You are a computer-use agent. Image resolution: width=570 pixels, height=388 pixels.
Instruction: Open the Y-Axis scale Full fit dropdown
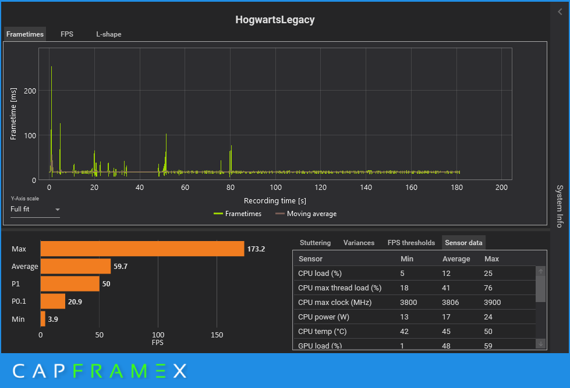coord(35,209)
